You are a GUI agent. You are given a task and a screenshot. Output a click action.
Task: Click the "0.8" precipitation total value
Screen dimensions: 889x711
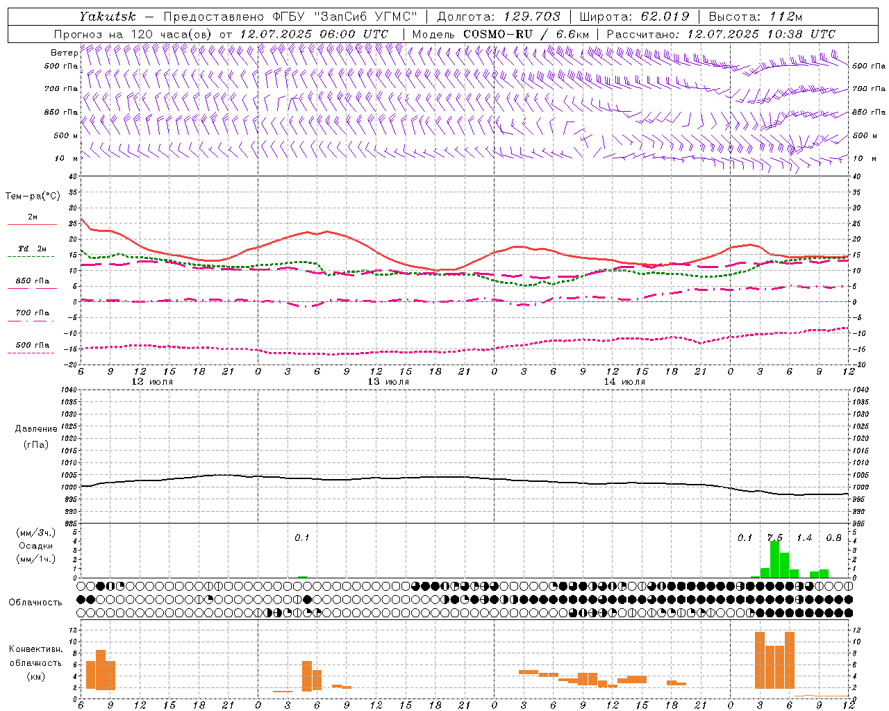coord(833,538)
